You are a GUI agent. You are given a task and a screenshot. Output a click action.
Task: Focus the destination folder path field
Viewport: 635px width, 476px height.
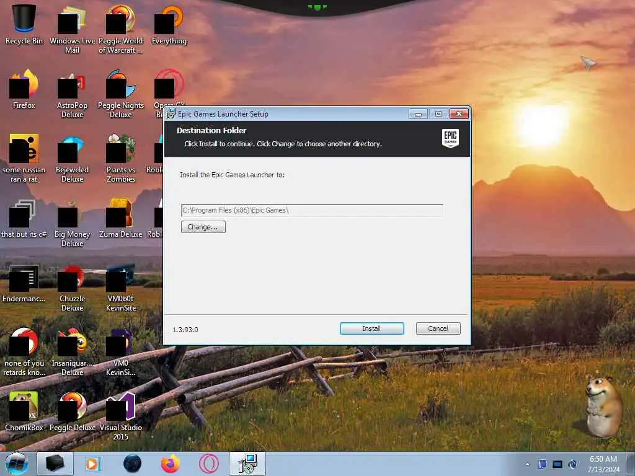coord(312,210)
